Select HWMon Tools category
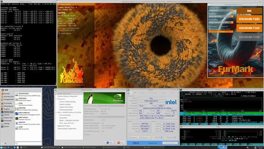The image size is (264, 149). pyautogui.click(x=7, y=112)
